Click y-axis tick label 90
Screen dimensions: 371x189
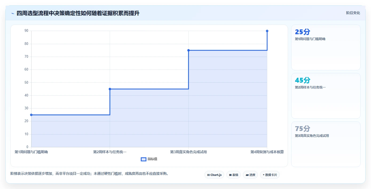[26, 31]
